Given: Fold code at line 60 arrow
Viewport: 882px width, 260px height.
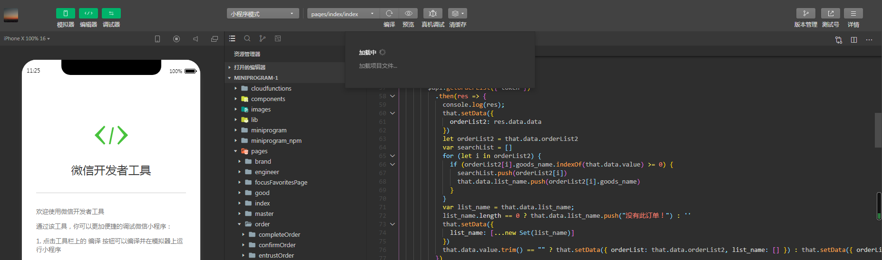Looking at the screenshot, I should click(x=392, y=113).
